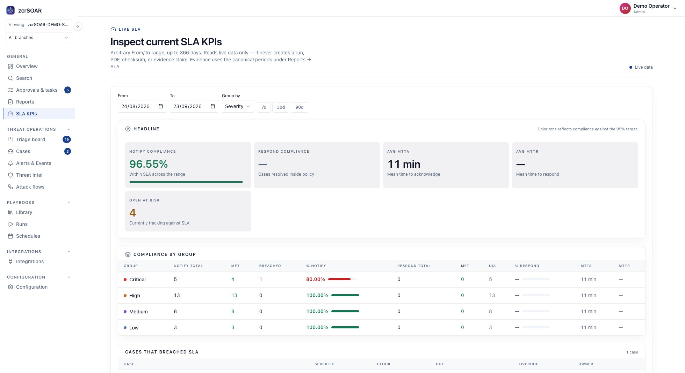Collapse the Threat Operations section
685x373 pixels.
69,129
